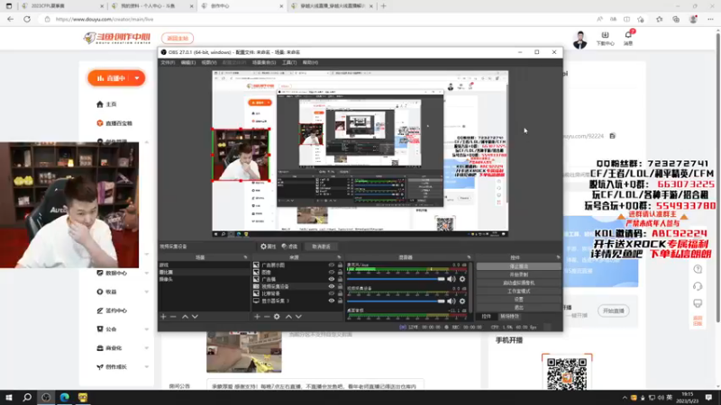This screenshot has height=405, width=721.
Task: Open the user avatar in Douyu header
Action: [x=580, y=40]
